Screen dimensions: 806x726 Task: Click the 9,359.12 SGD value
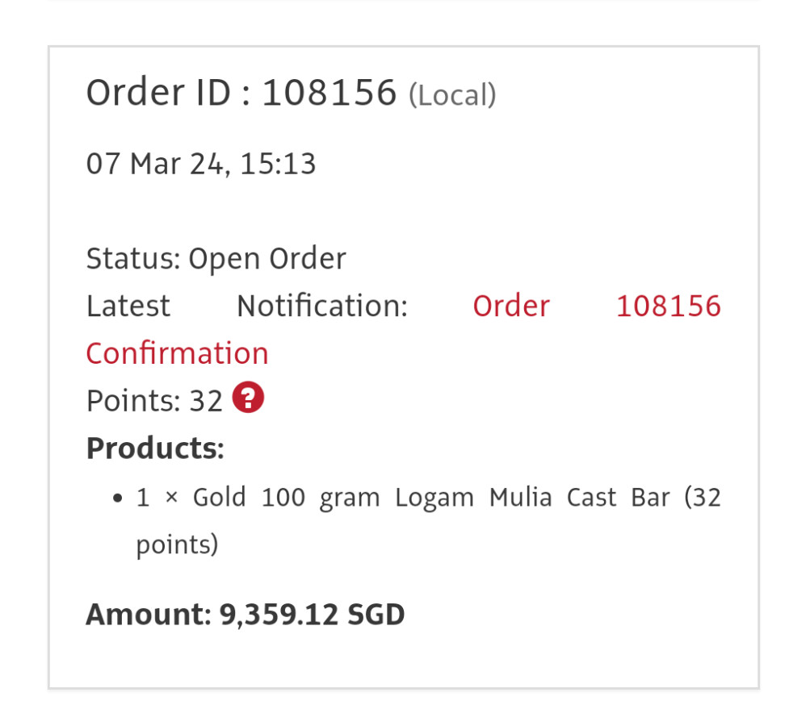coord(312,615)
